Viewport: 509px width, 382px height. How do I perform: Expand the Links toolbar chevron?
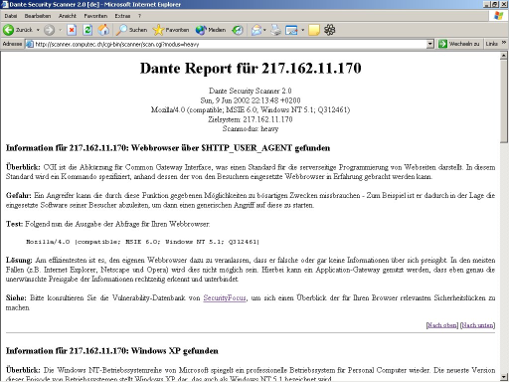tap(504, 43)
